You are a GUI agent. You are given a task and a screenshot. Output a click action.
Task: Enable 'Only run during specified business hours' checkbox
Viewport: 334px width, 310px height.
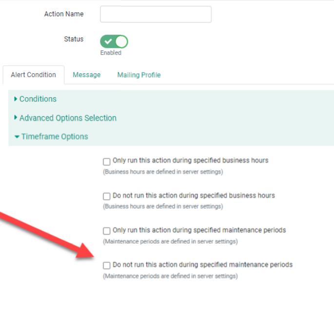107,162
